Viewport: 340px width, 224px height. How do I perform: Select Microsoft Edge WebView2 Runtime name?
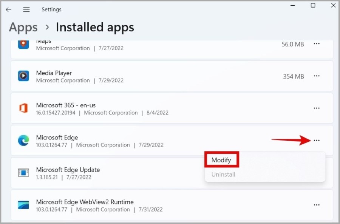point(85,202)
